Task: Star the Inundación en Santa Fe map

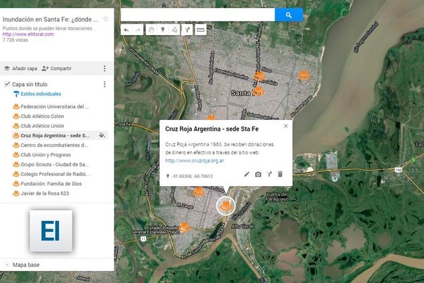Action: click(105, 19)
